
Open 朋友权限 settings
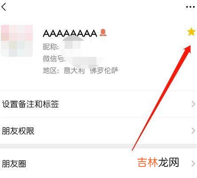tap(98, 131)
